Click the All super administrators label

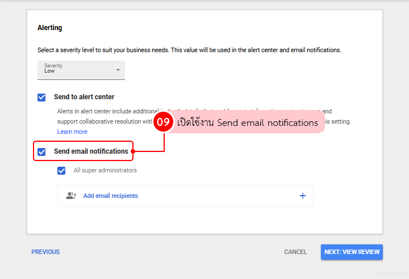pos(105,170)
